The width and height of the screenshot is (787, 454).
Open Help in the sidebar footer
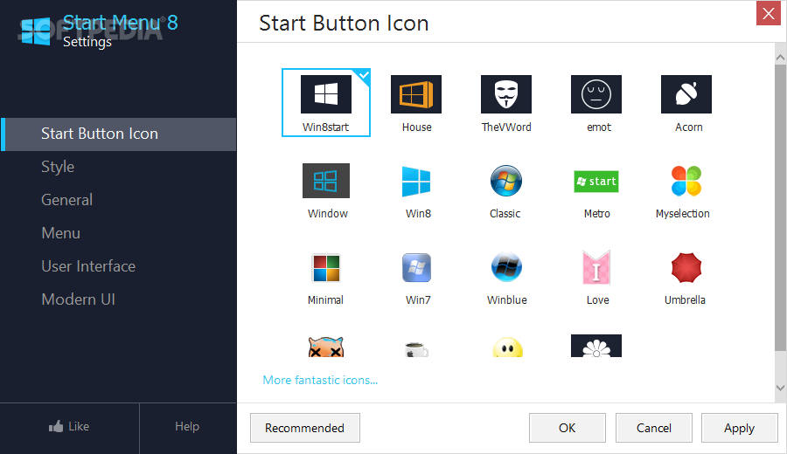pos(187,426)
